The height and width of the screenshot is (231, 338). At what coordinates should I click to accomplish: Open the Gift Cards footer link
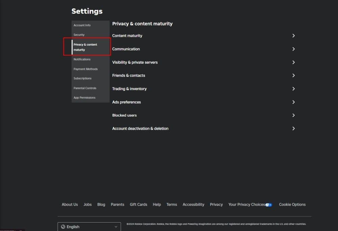pyautogui.click(x=139, y=205)
